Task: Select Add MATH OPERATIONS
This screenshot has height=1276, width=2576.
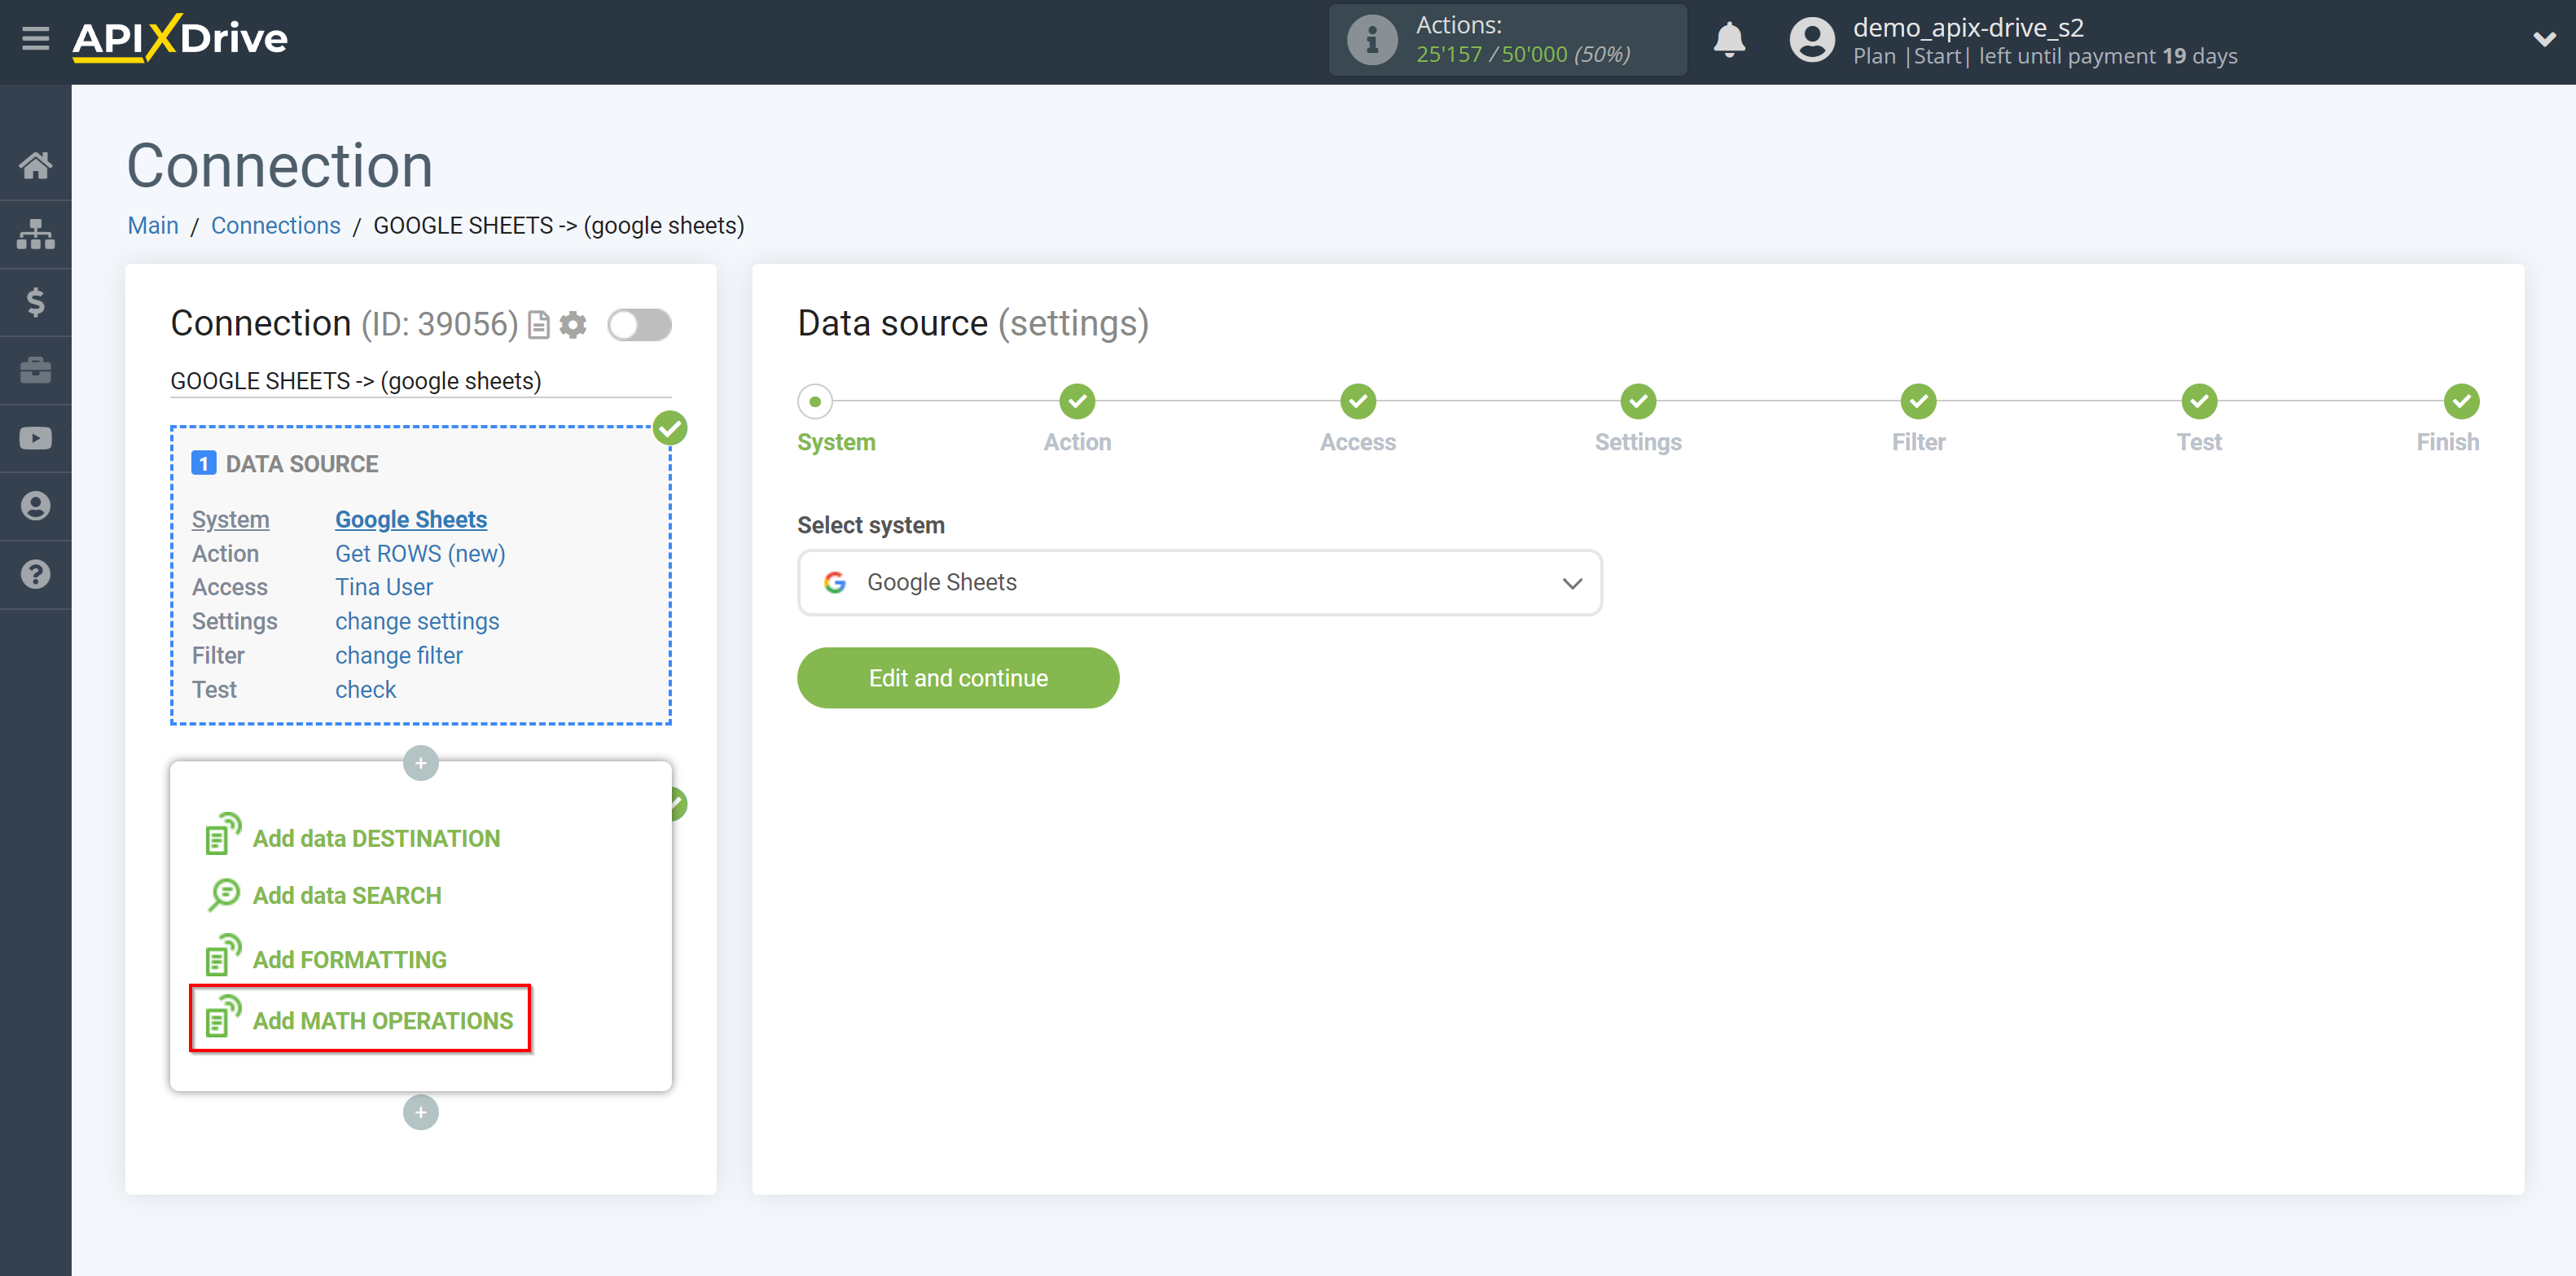Action: pos(382,1020)
